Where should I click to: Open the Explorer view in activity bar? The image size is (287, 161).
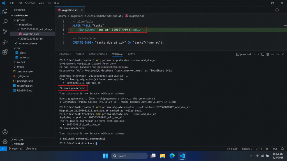point(5,11)
